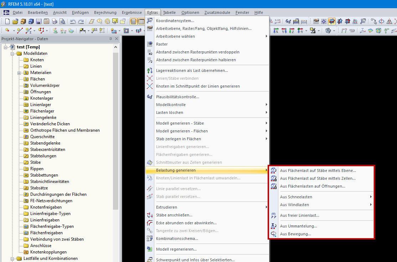The image size is (397, 262).
Task: Open a file using the folder icon
Action: coord(14,21)
